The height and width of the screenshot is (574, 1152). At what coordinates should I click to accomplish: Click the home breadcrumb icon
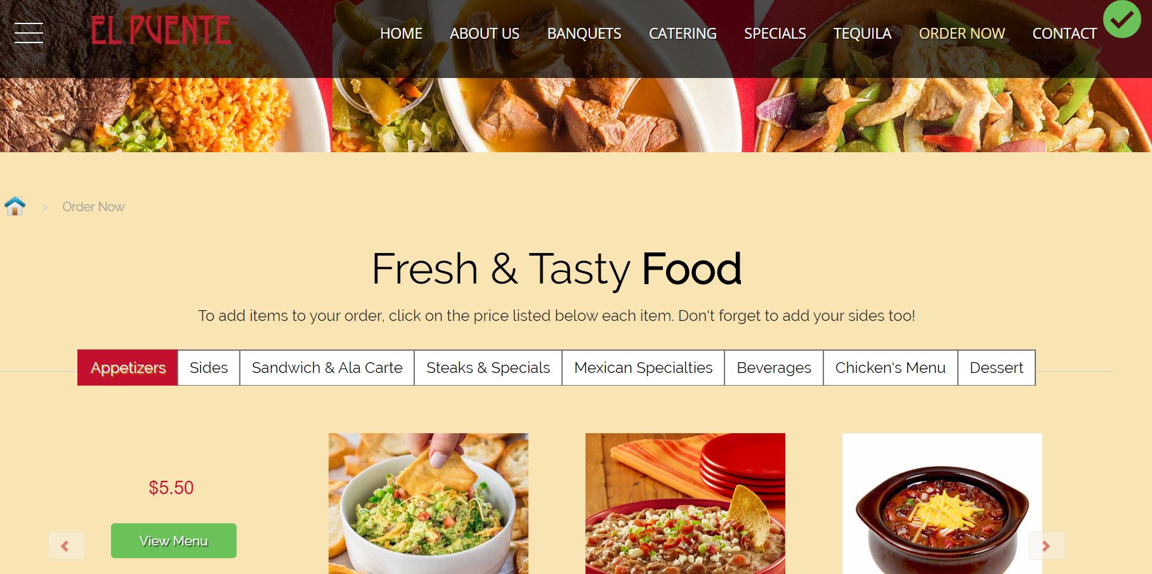click(15, 206)
